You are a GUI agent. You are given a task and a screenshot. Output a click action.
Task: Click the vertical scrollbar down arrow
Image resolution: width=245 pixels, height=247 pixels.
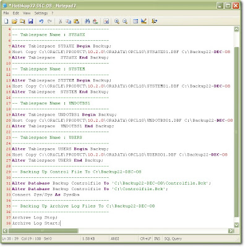point(236,225)
